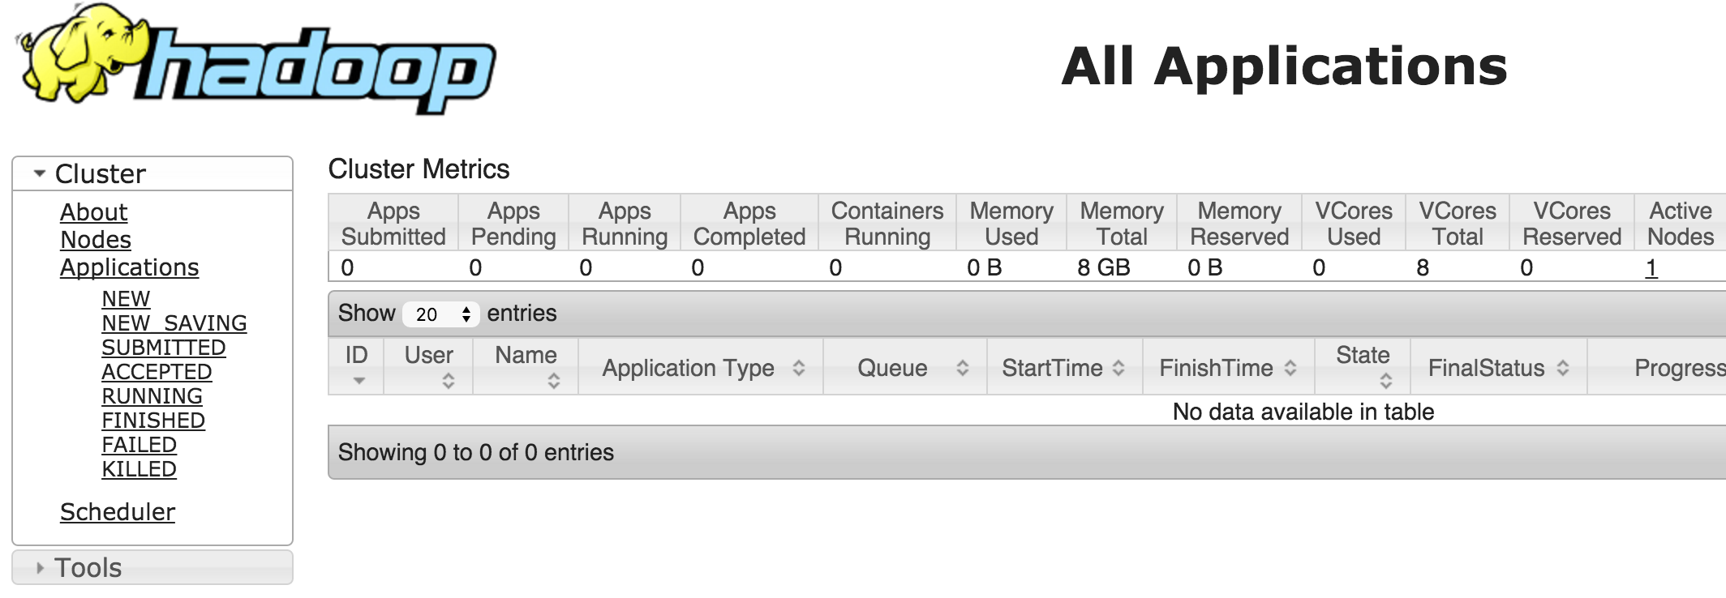The image size is (1726, 598).
Task: Sort by State column arrows
Action: (x=1385, y=381)
